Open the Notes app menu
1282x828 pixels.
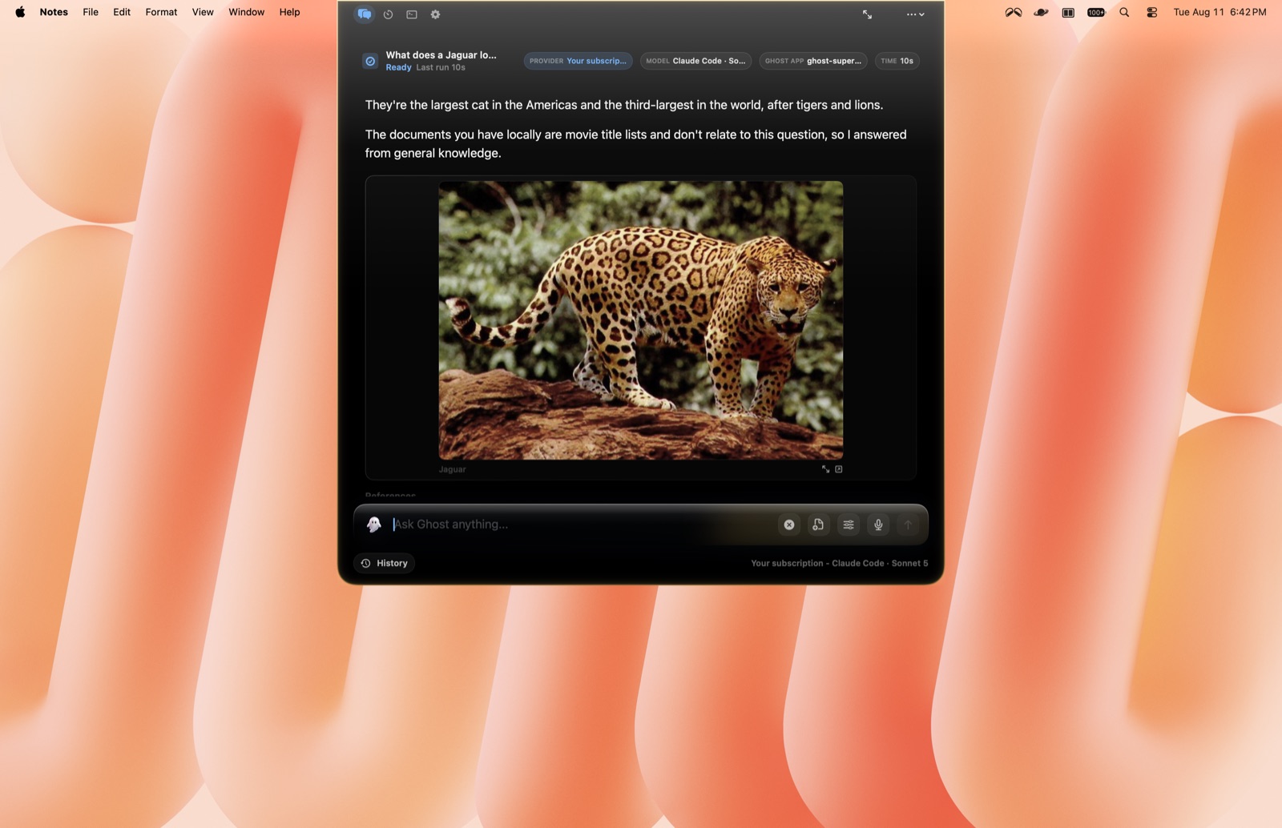pos(54,12)
